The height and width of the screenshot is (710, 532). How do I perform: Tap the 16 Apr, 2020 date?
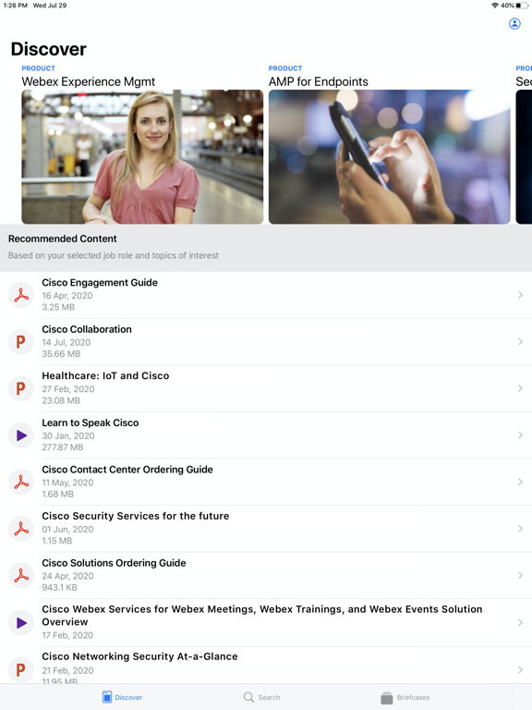coord(67,296)
